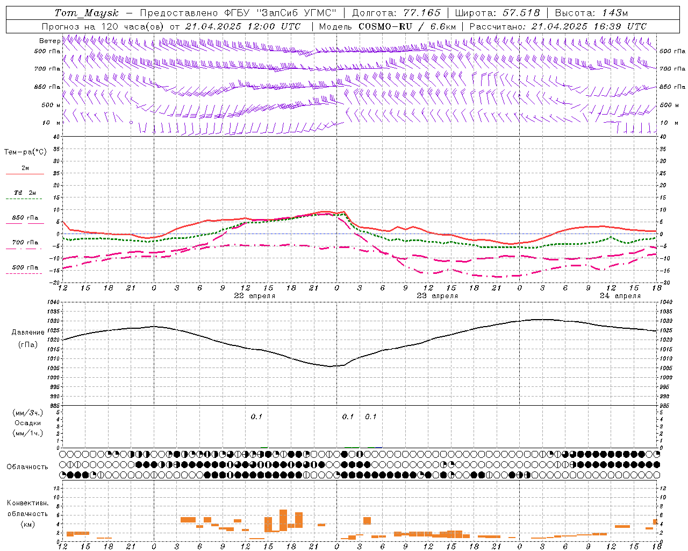Viewport: 688px width, 551px height.
Task: Click the (мм/3ч.) precipitation unit label
Action: click(28, 413)
